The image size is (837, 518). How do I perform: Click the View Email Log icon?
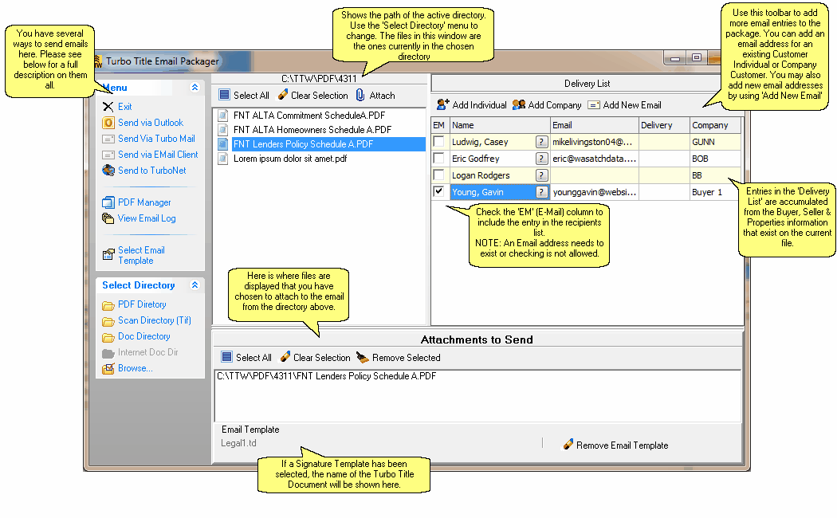pyautogui.click(x=108, y=218)
